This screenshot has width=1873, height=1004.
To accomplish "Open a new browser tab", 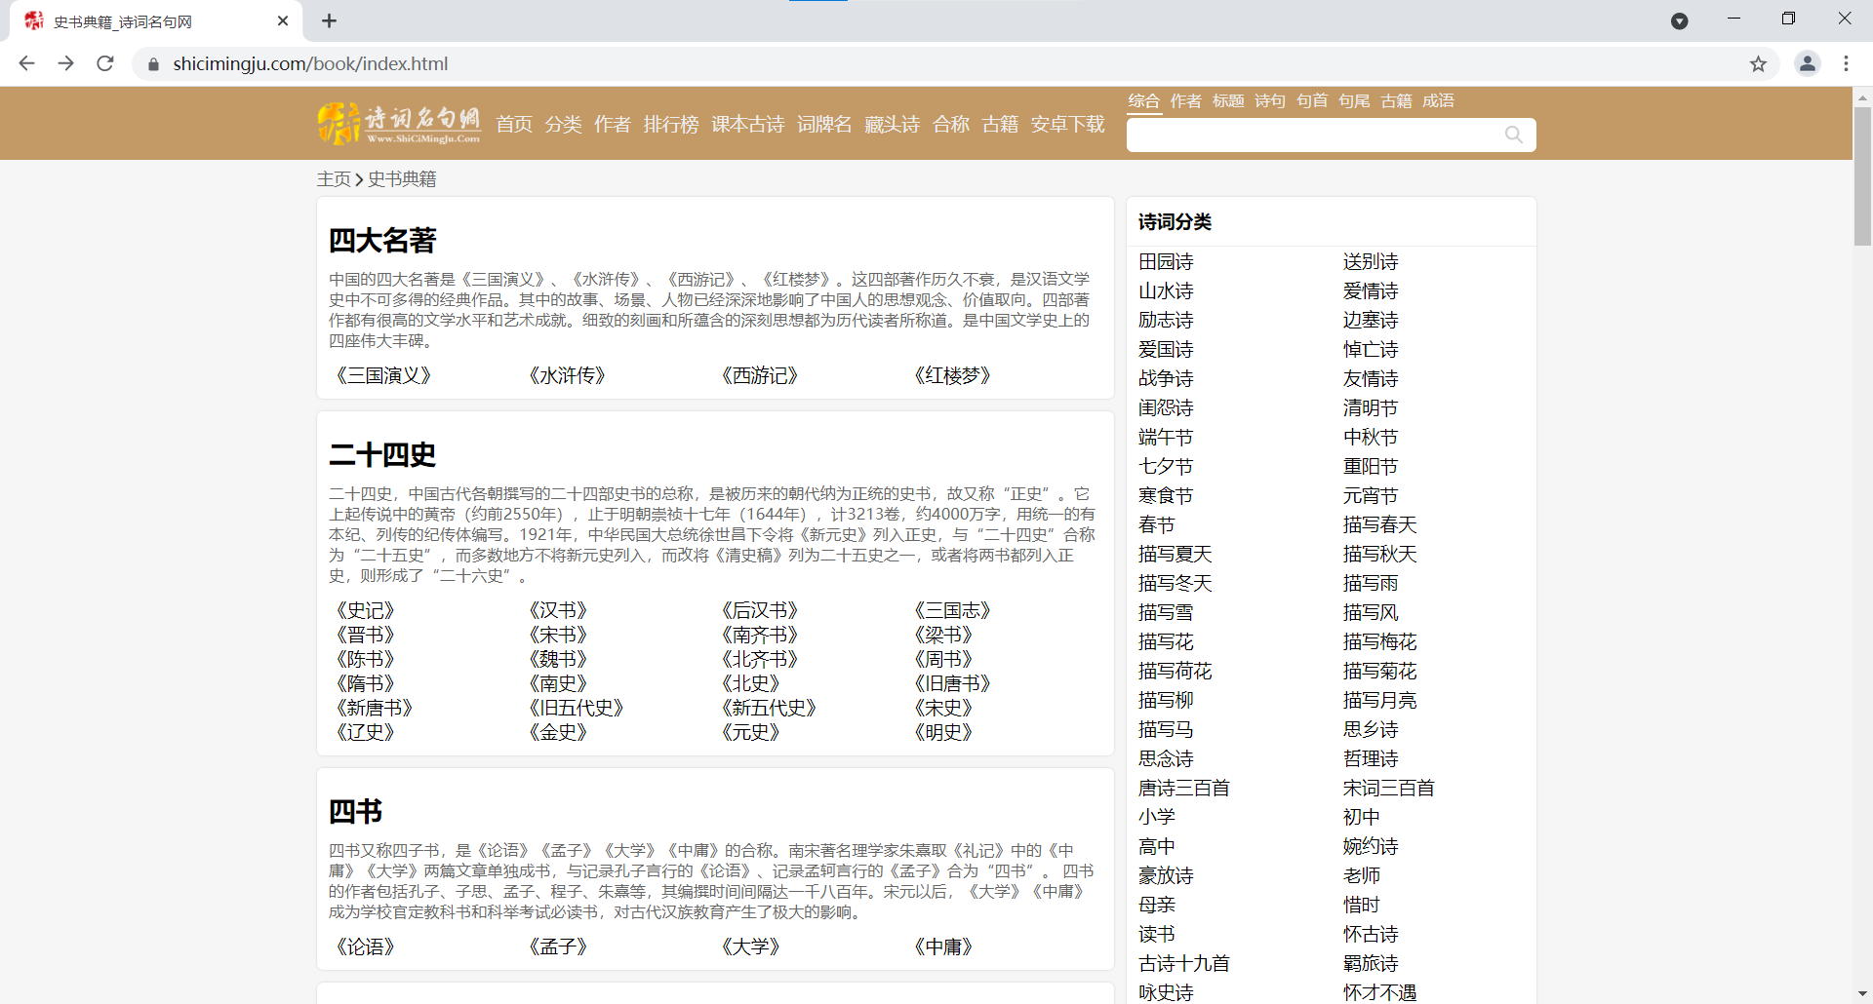I will tap(329, 20).
